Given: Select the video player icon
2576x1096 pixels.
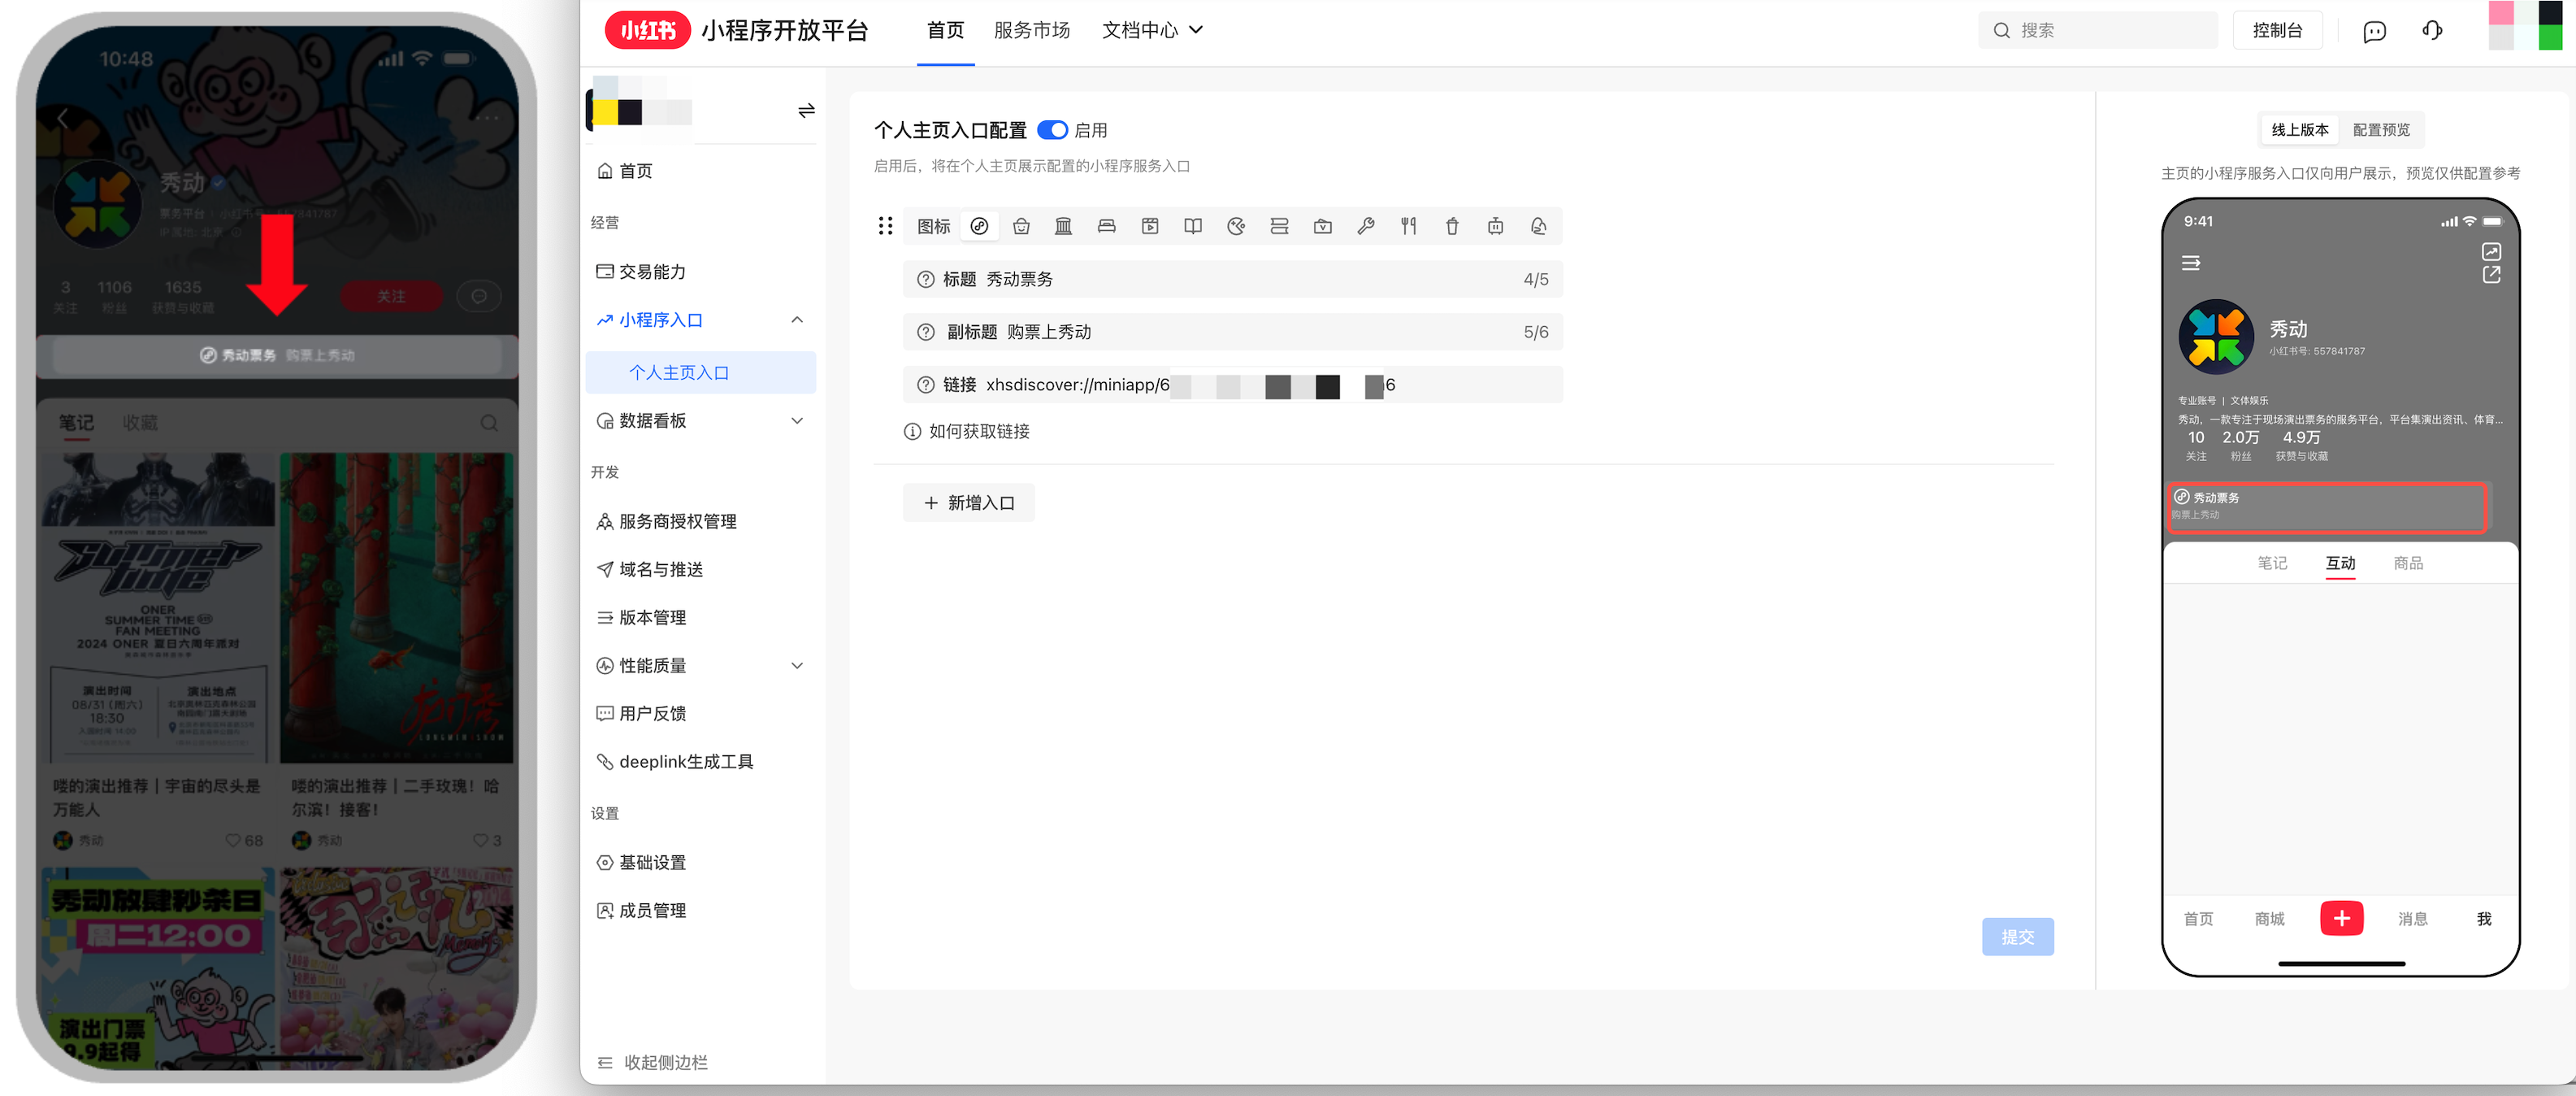Looking at the screenshot, I should [1150, 226].
